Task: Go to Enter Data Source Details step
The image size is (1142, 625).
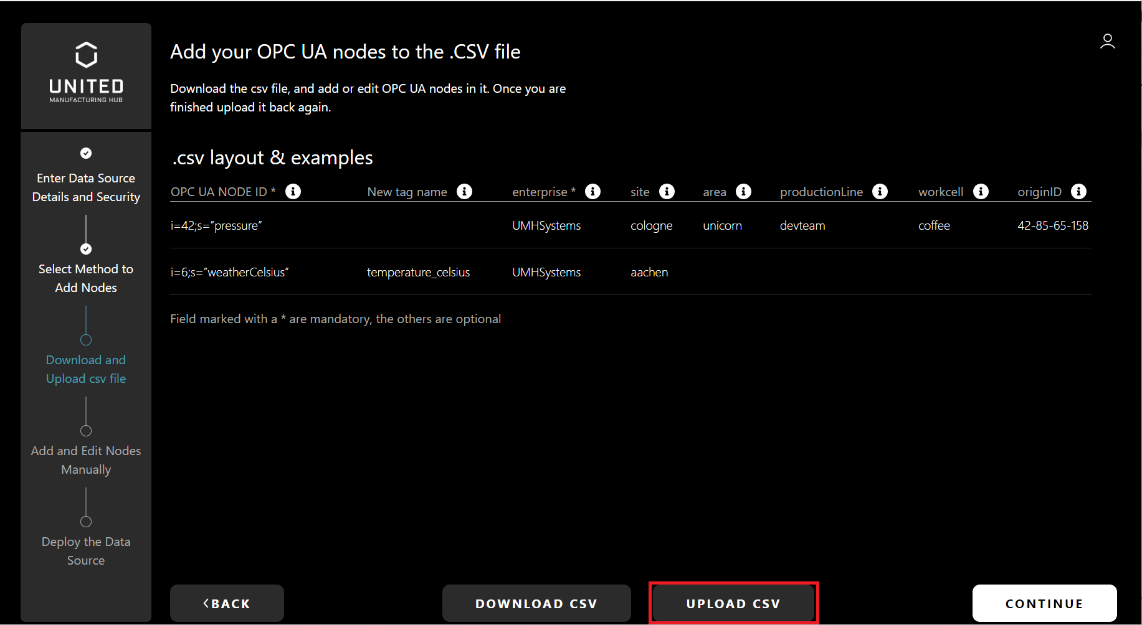Action: click(86, 187)
